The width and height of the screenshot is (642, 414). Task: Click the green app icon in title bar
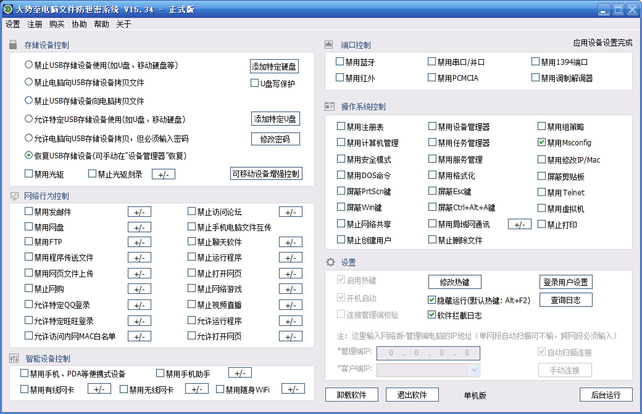[7, 9]
